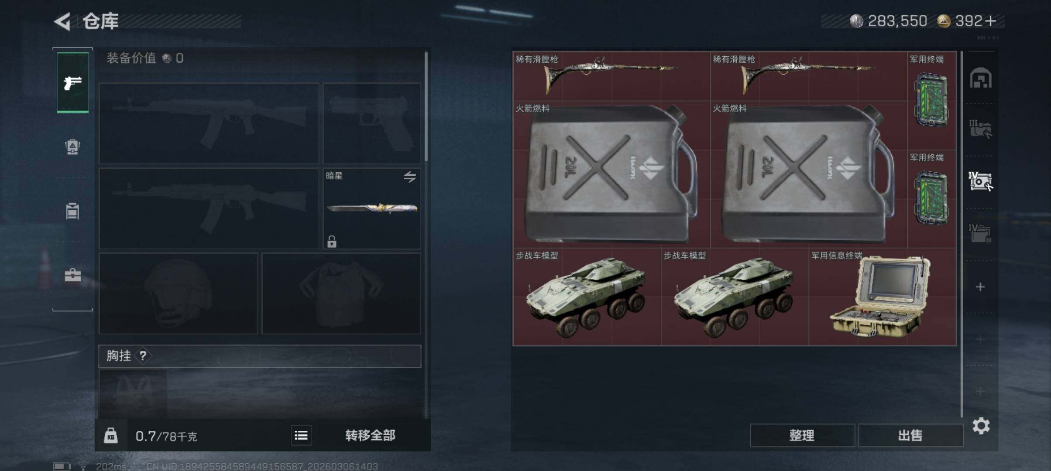The height and width of the screenshot is (471, 1051).
Task: Open the briefcase category icon in sidebar
Action: click(x=72, y=275)
